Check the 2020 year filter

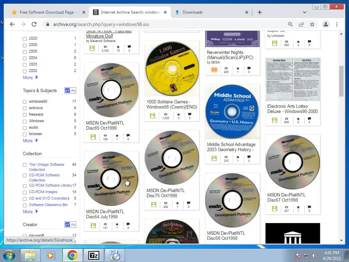click(25, 39)
